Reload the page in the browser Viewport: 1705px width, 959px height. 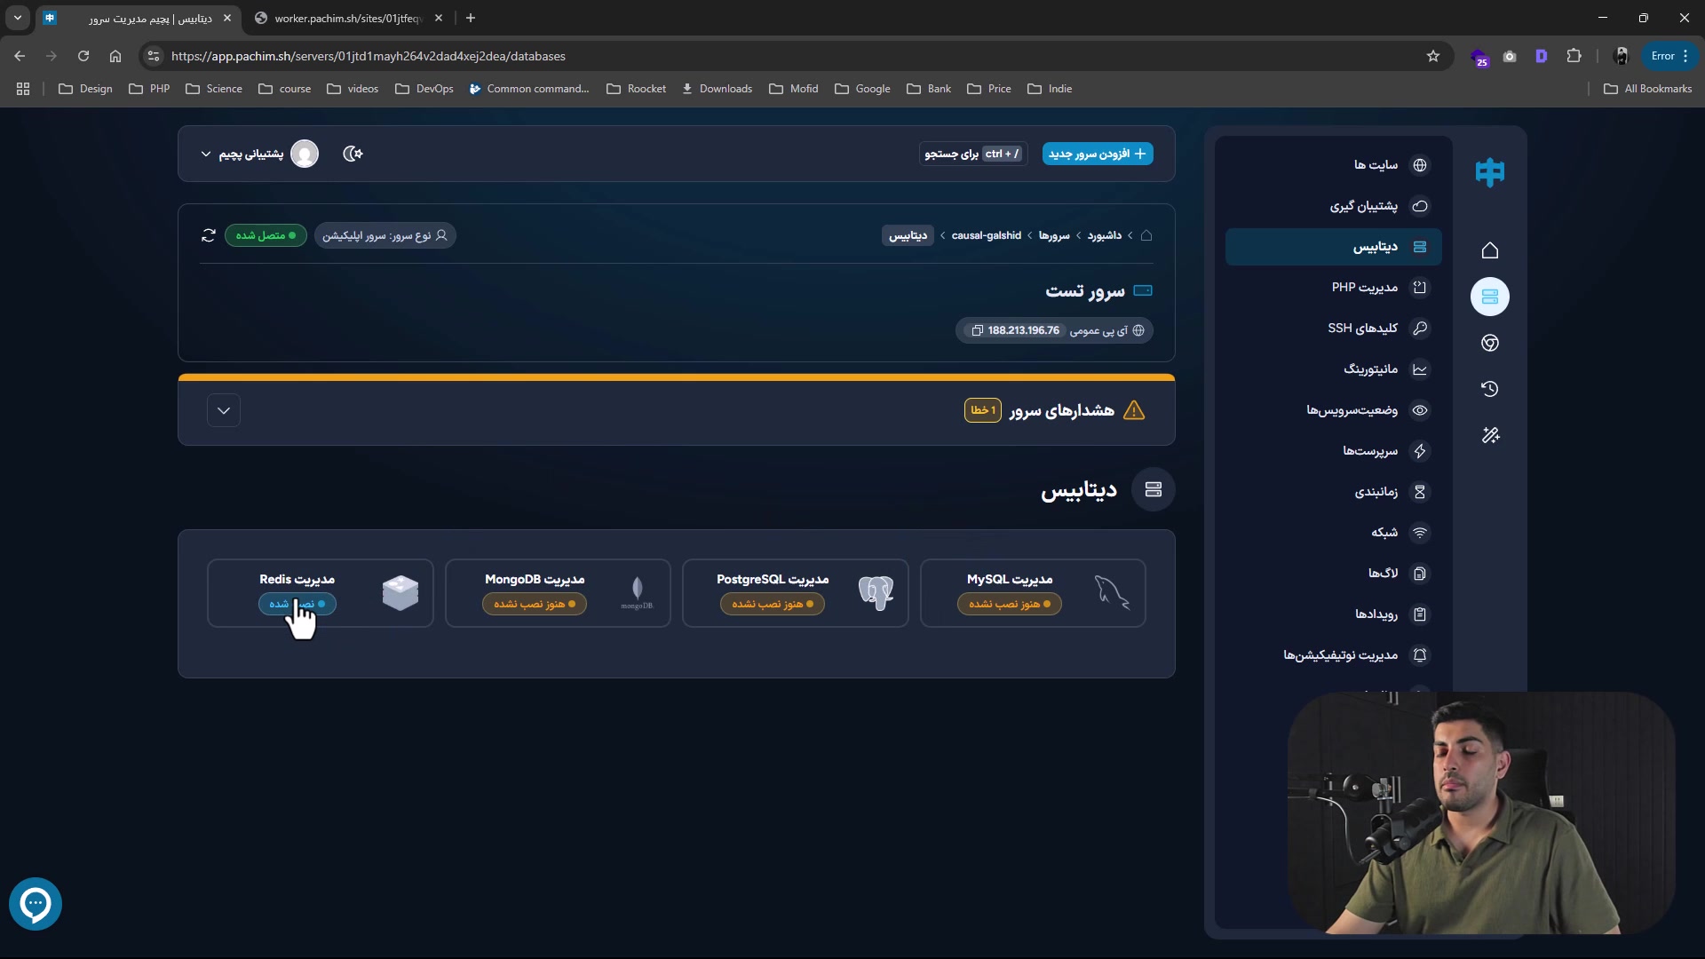[x=83, y=56]
